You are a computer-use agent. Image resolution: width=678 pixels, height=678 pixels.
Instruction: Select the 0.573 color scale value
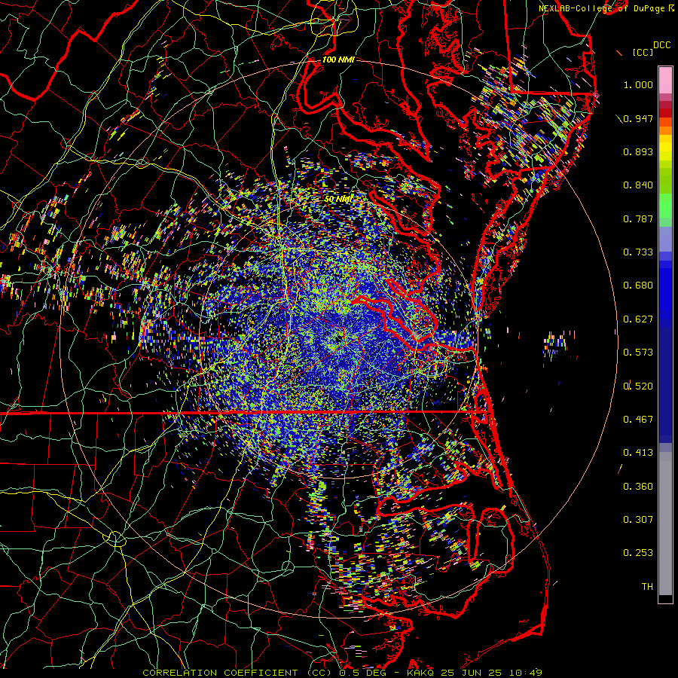(x=638, y=353)
